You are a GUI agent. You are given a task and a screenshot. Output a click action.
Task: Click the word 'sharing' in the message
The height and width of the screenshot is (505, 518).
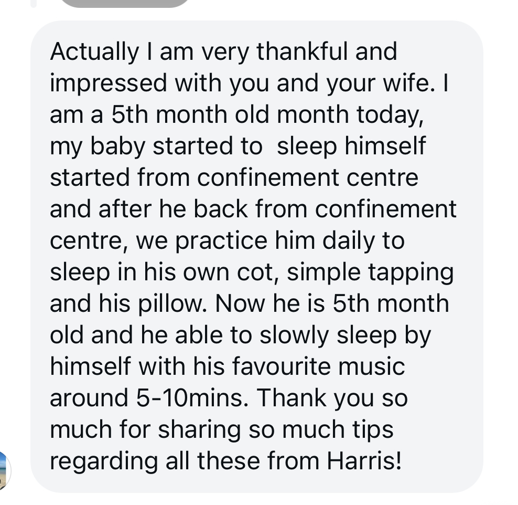pyautogui.click(x=199, y=430)
